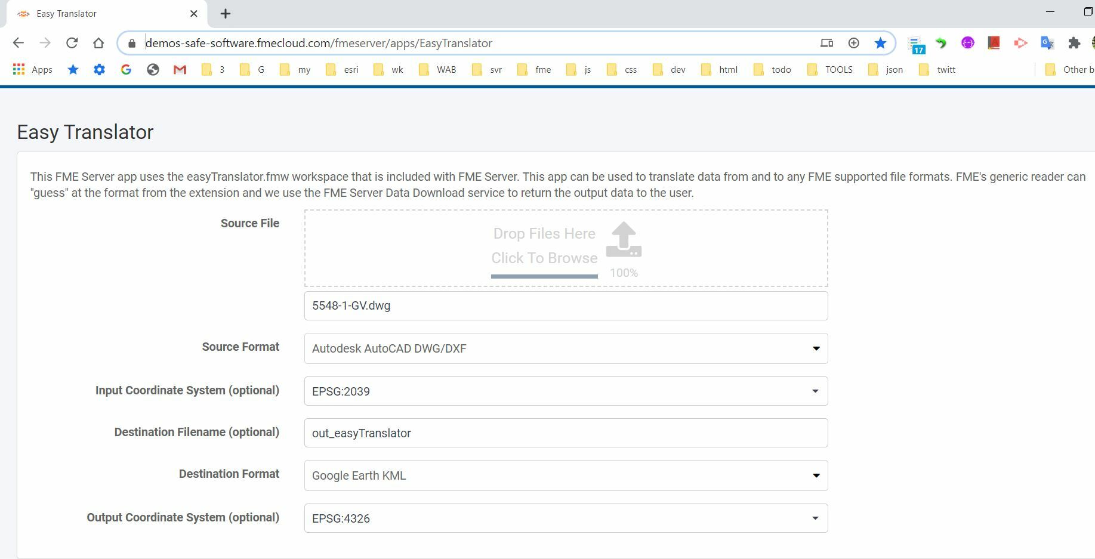This screenshot has width=1095, height=559.
Task: Open the WAB bookmarks folder
Action: pos(437,70)
